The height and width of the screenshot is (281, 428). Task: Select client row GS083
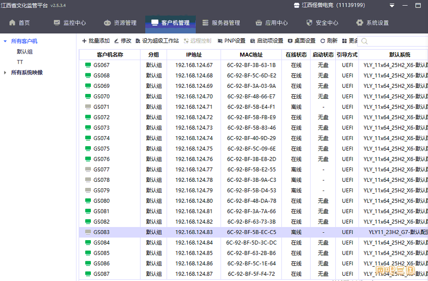[x=253, y=232]
